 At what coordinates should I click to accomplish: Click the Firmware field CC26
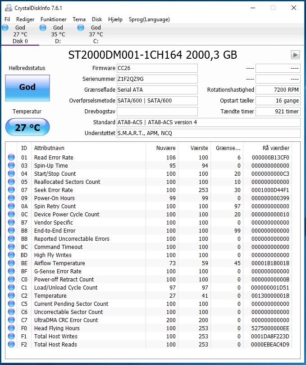pyautogui.click(x=157, y=68)
